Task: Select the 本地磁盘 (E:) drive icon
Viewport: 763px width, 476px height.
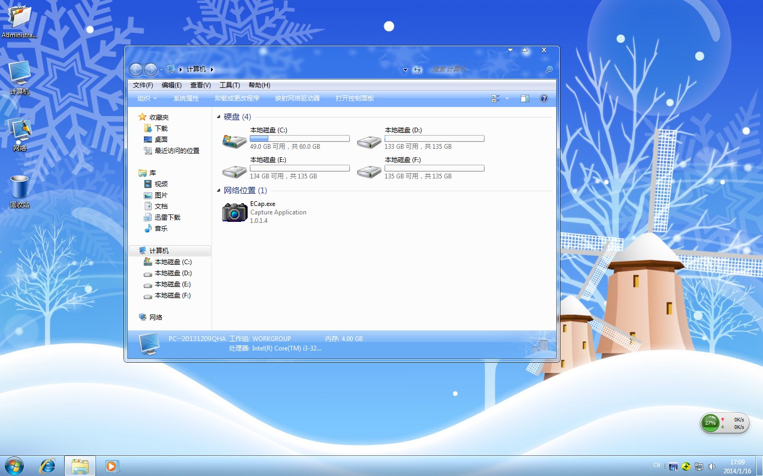Action: (x=234, y=172)
